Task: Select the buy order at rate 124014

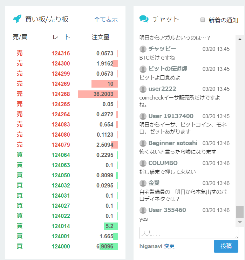Action: click(x=65, y=226)
